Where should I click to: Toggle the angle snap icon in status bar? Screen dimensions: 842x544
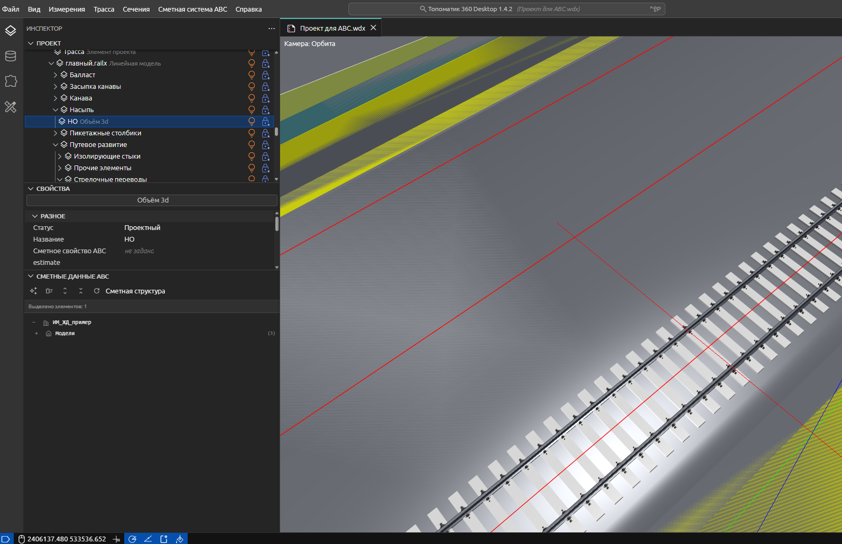point(148,539)
